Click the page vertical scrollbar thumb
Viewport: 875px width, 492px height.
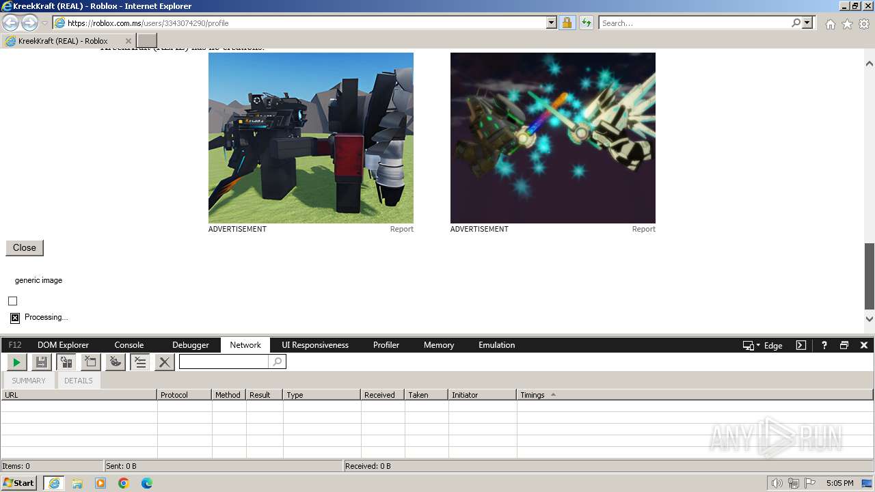[870, 276]
